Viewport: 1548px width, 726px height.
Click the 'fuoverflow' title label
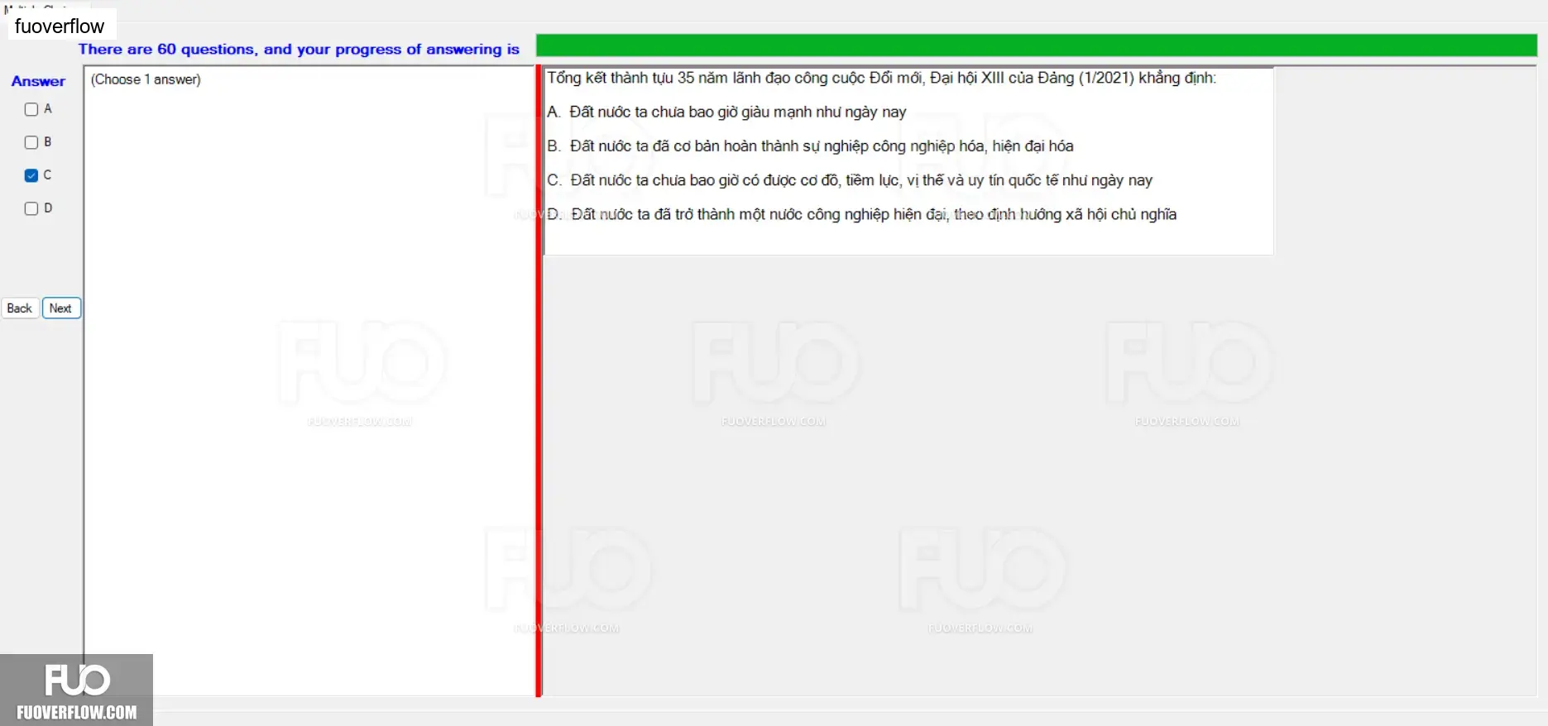pyautogui.click(x=60, y=26)
